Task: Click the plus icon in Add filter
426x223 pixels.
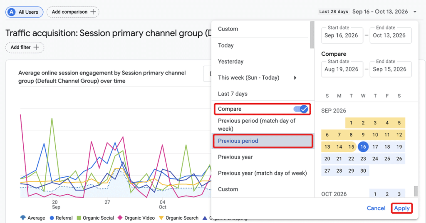Action: coord(36,47)
